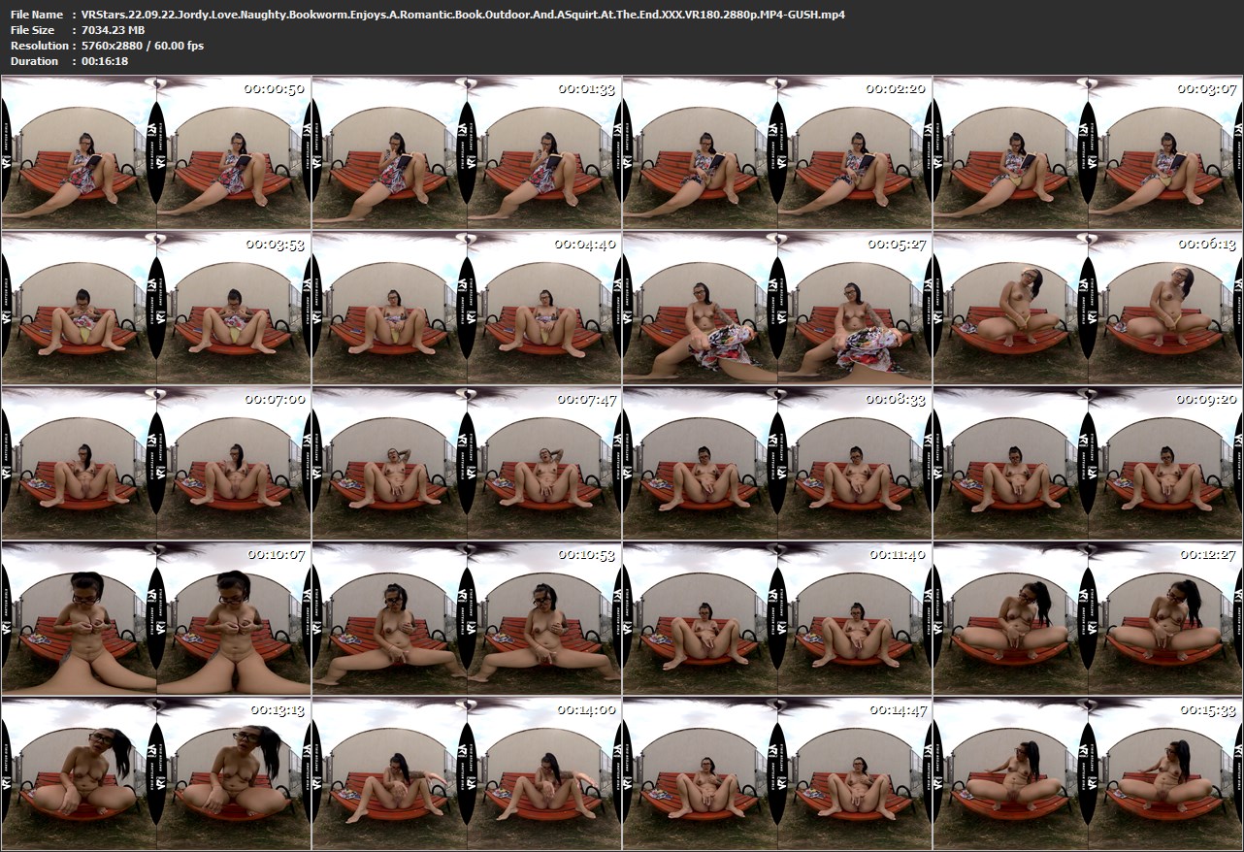The height and width of the screenshot is (852, 1244).
Task: Click the thumbnail stamped 00:14:00
Action: pyautogui.click(x=466, y=772)
